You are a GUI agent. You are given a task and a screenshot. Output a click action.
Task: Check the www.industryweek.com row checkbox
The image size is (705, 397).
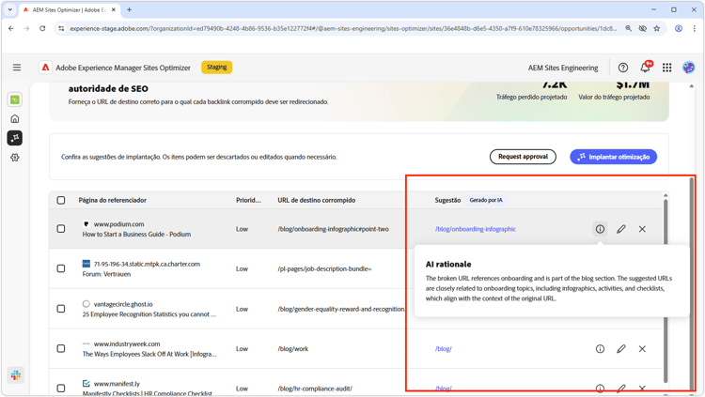click(61, 348)
